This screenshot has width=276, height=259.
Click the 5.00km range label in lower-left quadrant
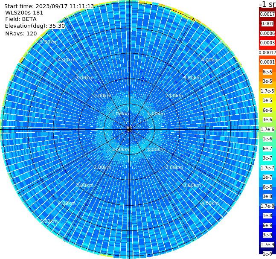tap(49, 221)
